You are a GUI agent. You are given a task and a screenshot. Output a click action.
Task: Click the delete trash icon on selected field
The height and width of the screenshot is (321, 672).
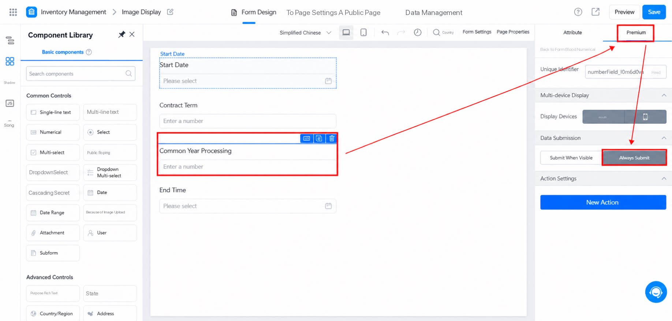tap(332, 138)
